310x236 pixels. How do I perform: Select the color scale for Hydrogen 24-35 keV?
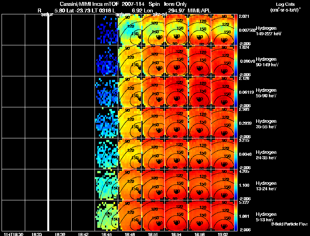click(236, 154)
